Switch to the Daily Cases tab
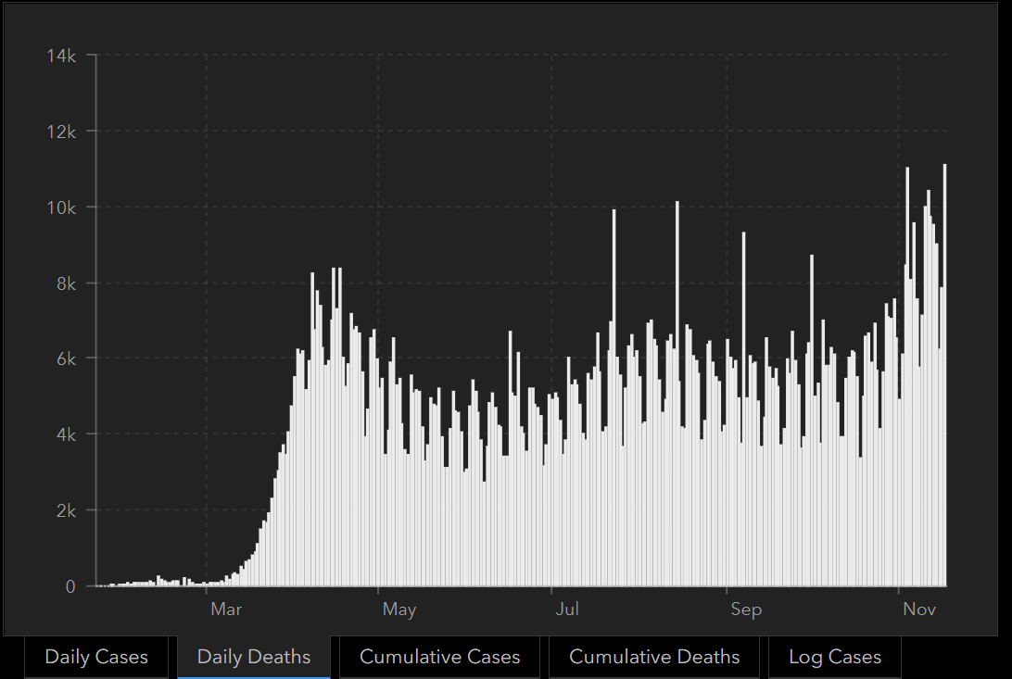1012x679 pixels. tap(96, 657)
